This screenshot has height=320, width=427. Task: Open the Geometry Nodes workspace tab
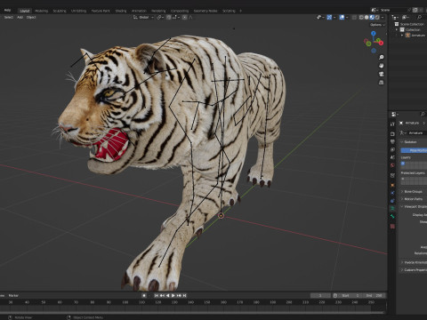205,11
